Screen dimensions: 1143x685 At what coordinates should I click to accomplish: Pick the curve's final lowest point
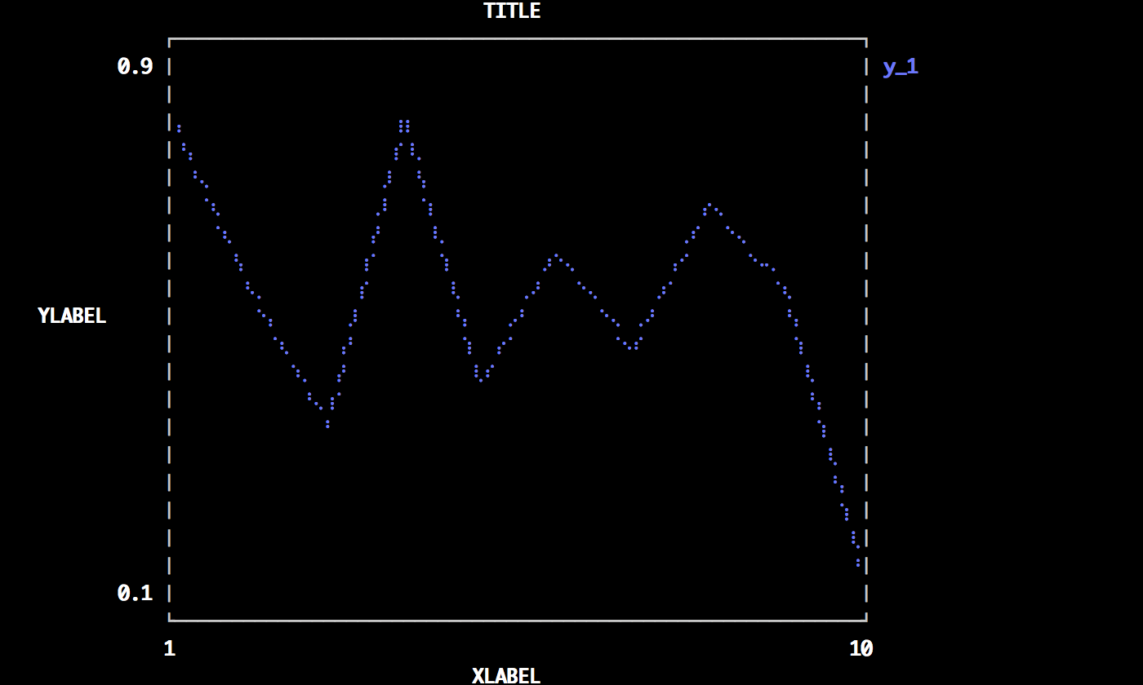click(x=858, y=563)
